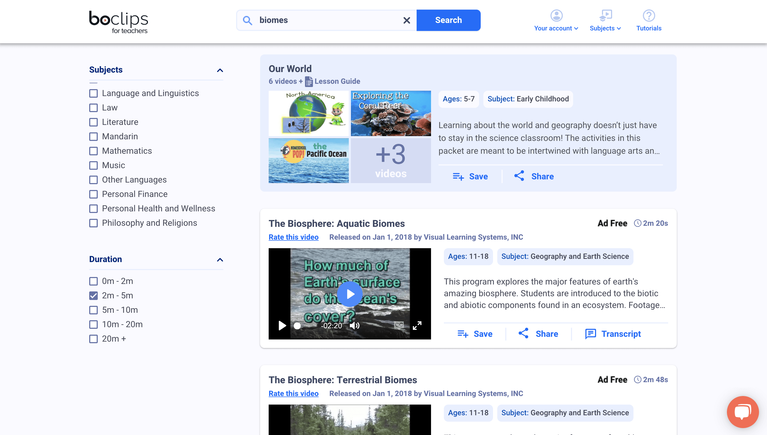Click the Transcript label on Aquatic Biomes
The height and width of the screenshot is (435, 767).
pyautogui.click(x=621, y=334)
